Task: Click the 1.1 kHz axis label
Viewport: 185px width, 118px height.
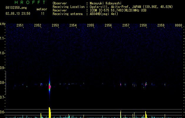Action: click(x=2, y=38)
